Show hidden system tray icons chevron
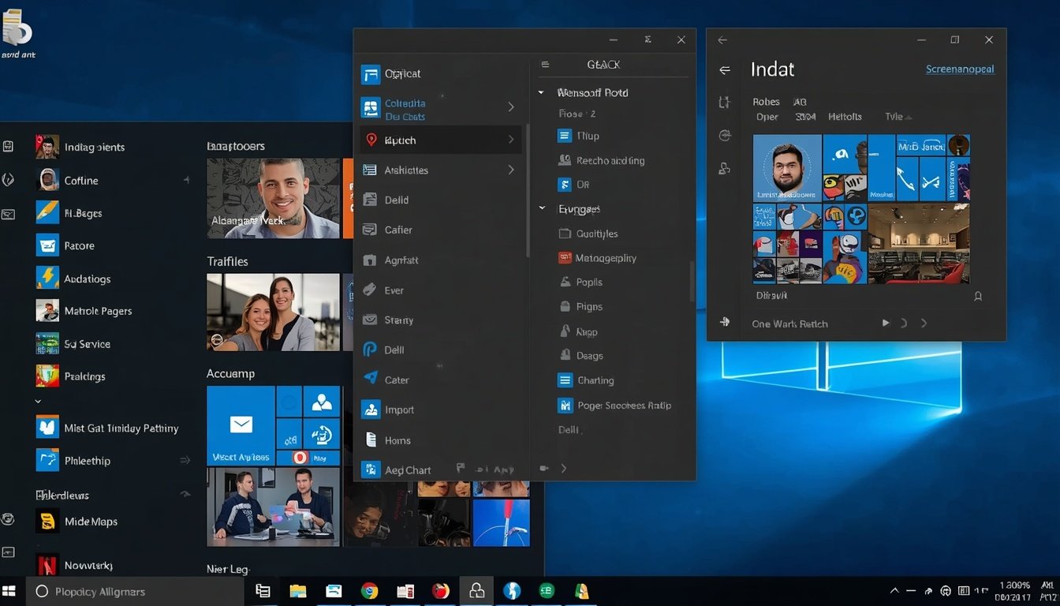The height and width of the screenshot is (606, 1060). (x=894, y=590)
